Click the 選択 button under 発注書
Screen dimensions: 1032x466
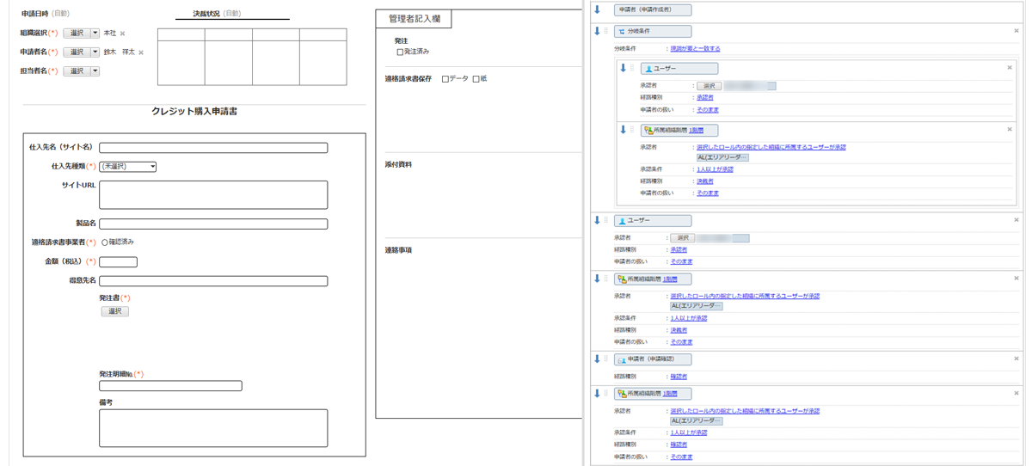pos(114,311)
